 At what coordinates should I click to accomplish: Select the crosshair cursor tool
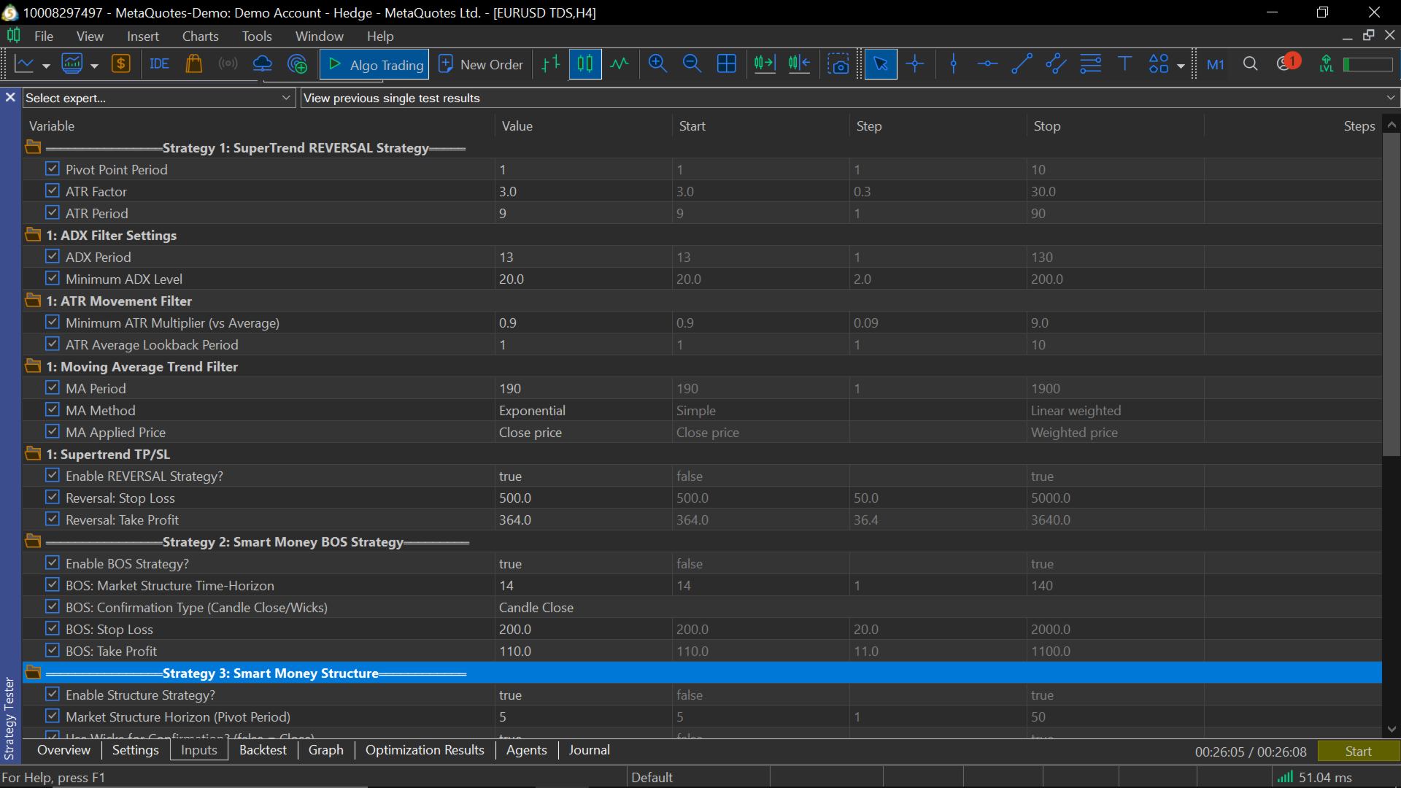click(915, 64)
